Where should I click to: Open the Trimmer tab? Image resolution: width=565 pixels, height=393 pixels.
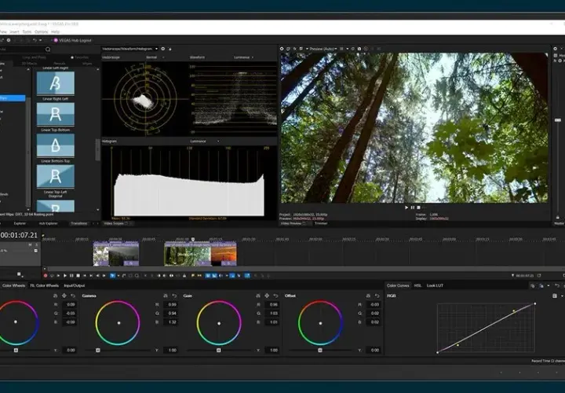tap(321, 223)
